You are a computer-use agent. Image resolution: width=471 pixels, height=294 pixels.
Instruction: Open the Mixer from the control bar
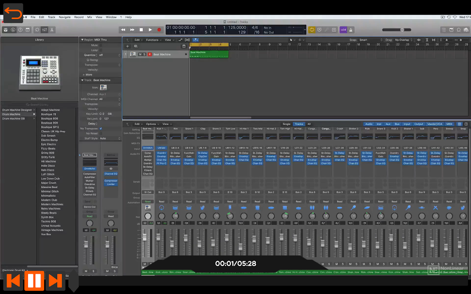(x=44, y=30)
